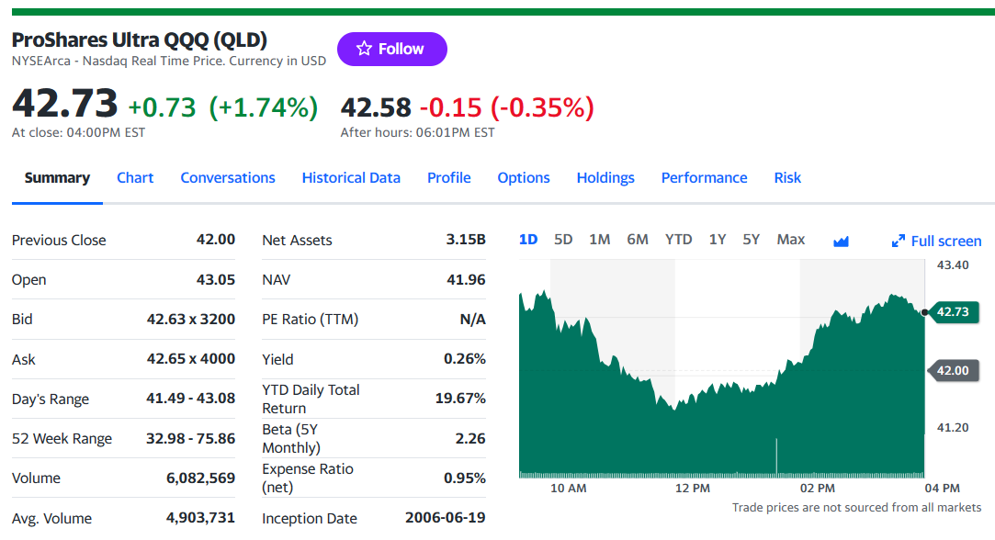Select the 5D chart range
The width and height of the screenshot is (995, 540).
point(563,240)
